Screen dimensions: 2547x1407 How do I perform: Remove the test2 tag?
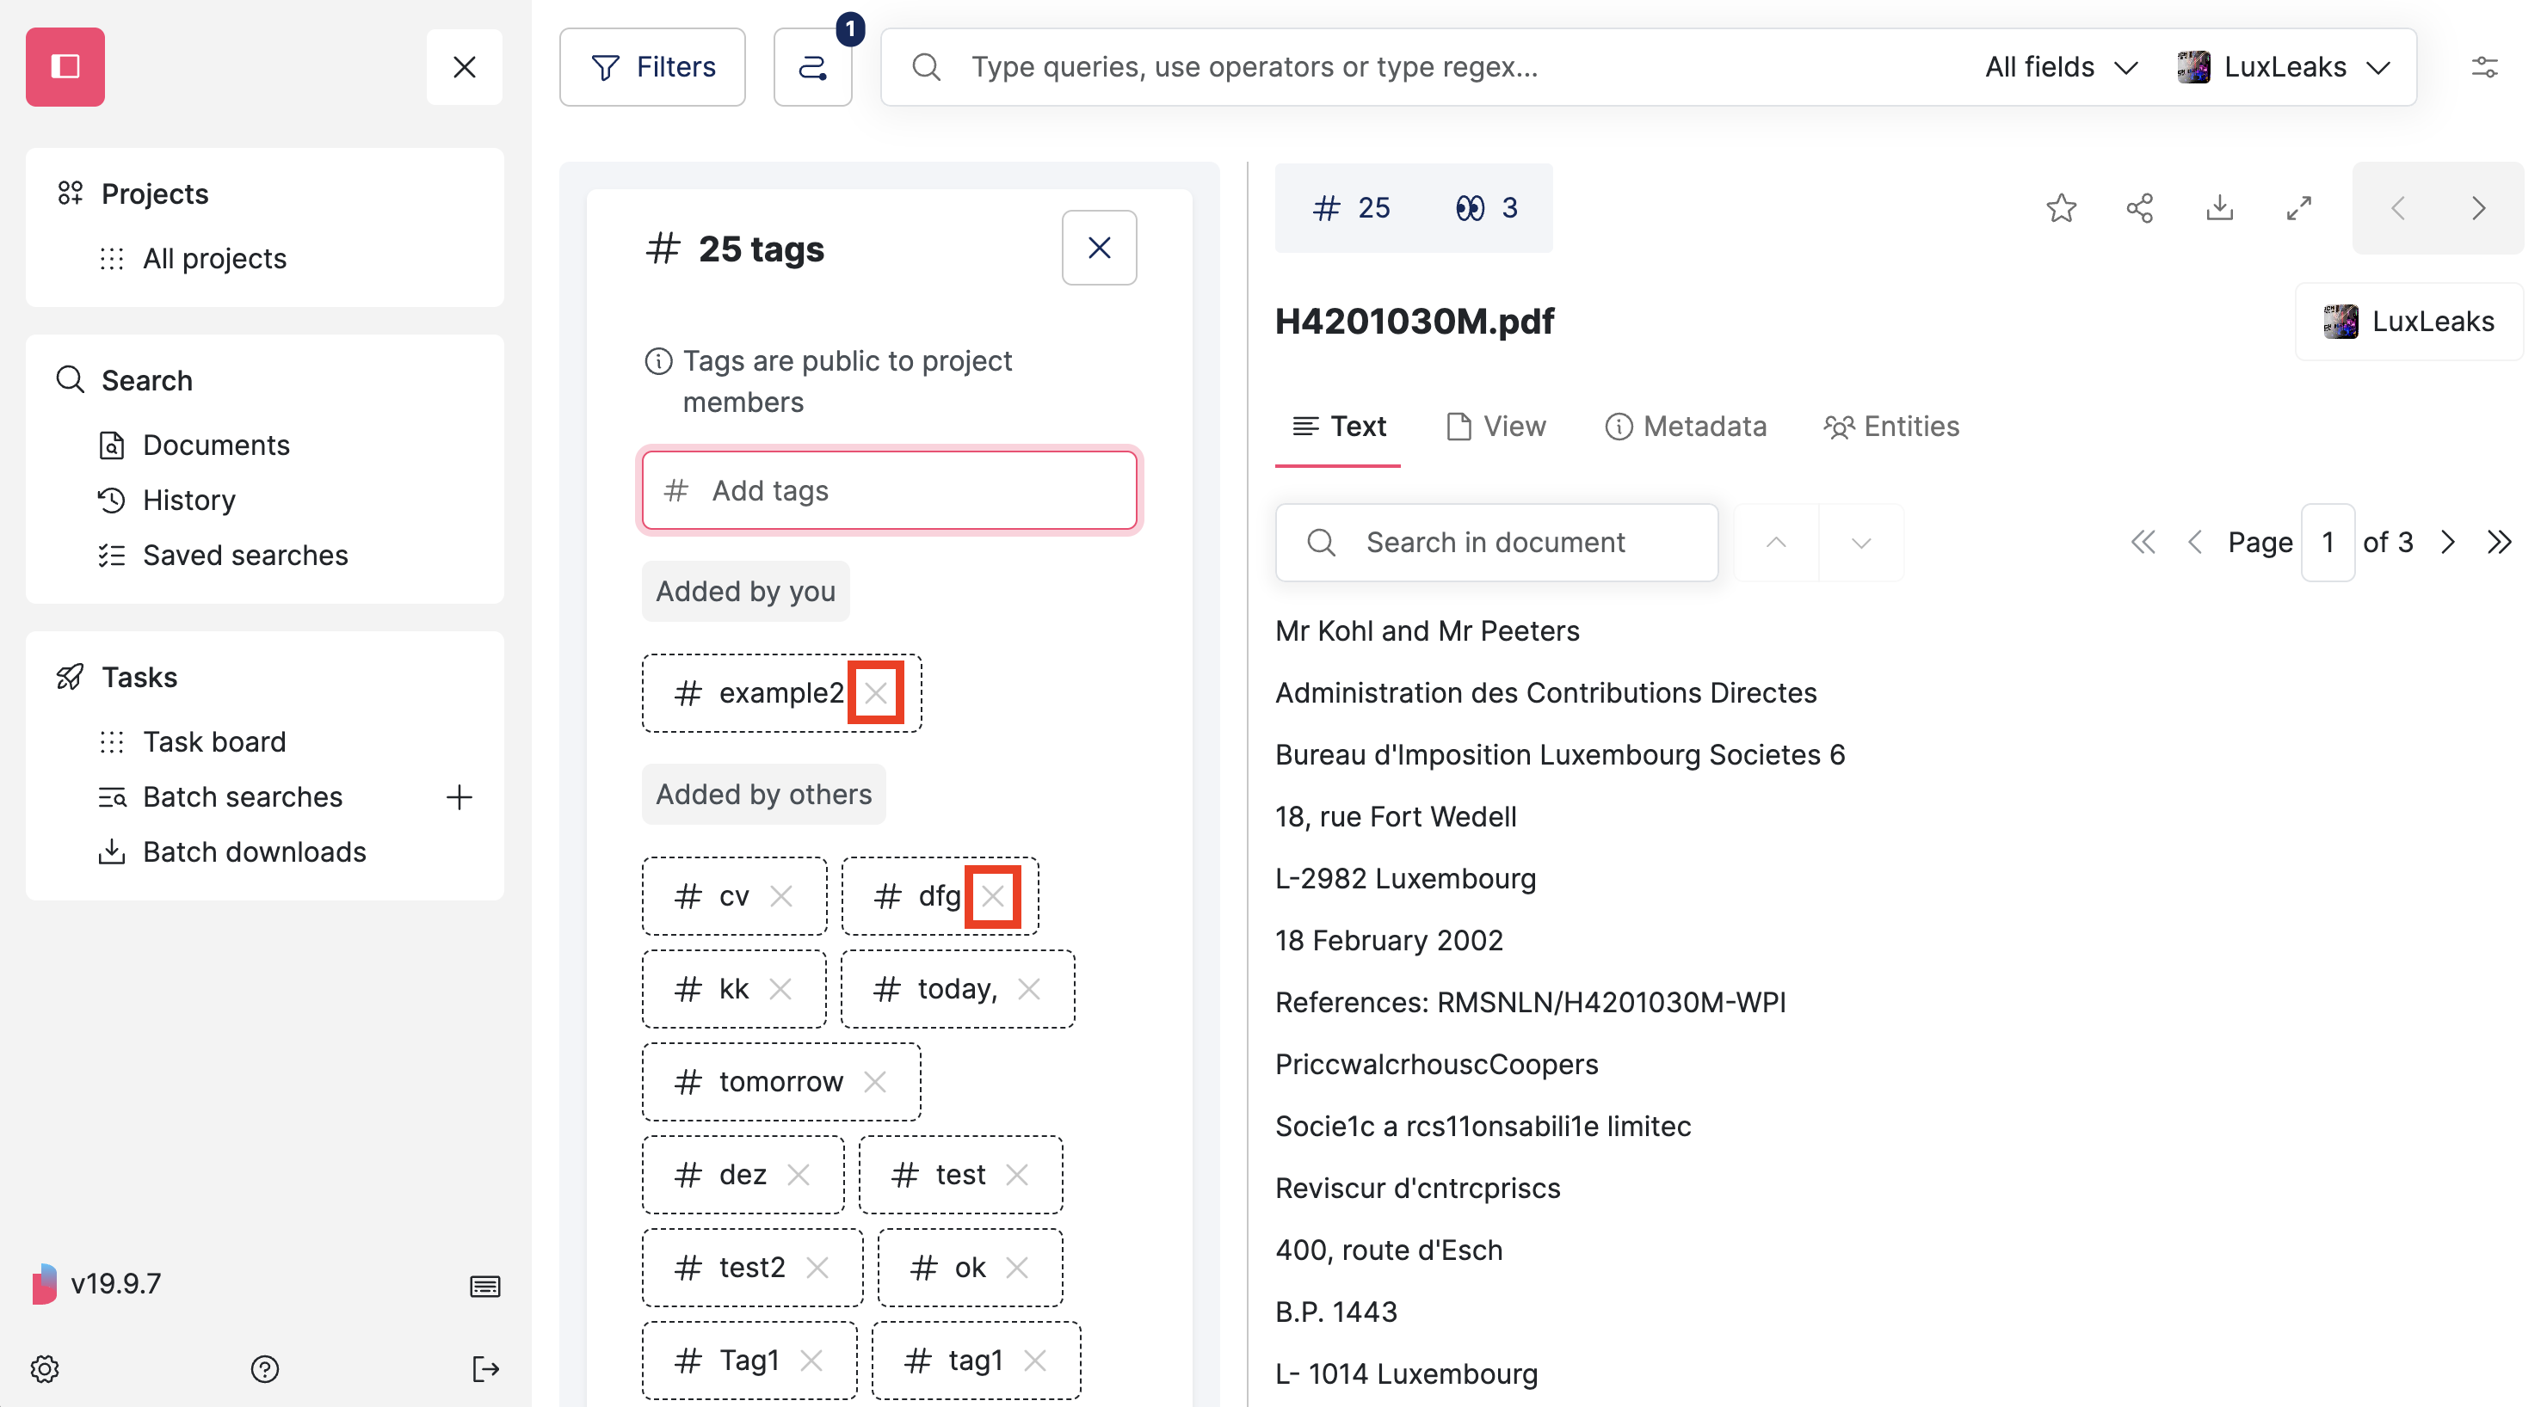(x=817, y=1268)
